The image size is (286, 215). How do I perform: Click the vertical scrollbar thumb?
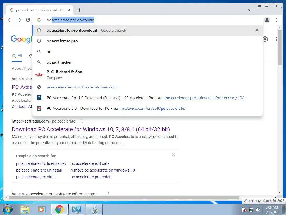280,48
